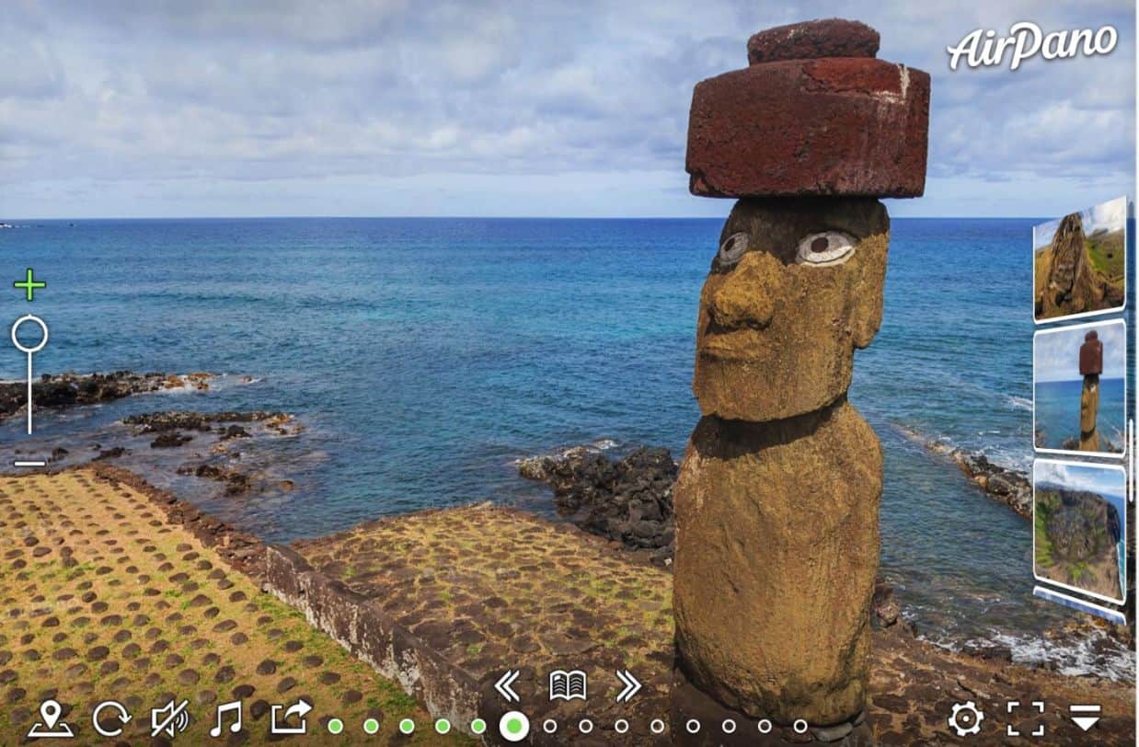Select the last white panorama dot
The image size is (1139, 747).
coord(800,726)
